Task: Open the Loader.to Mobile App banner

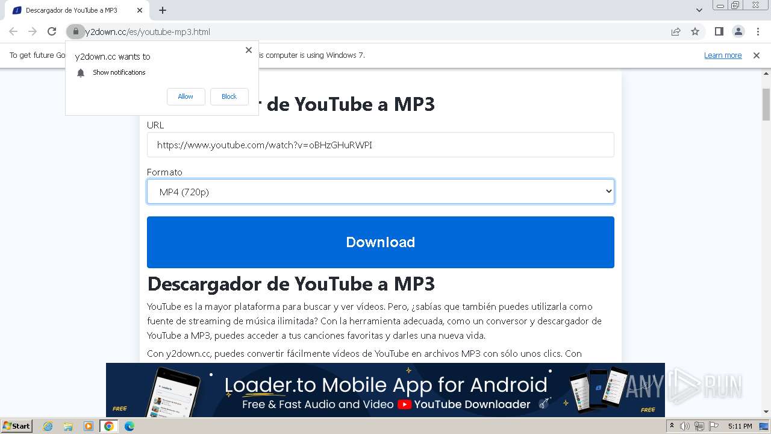Action: [x=385, y=390]
